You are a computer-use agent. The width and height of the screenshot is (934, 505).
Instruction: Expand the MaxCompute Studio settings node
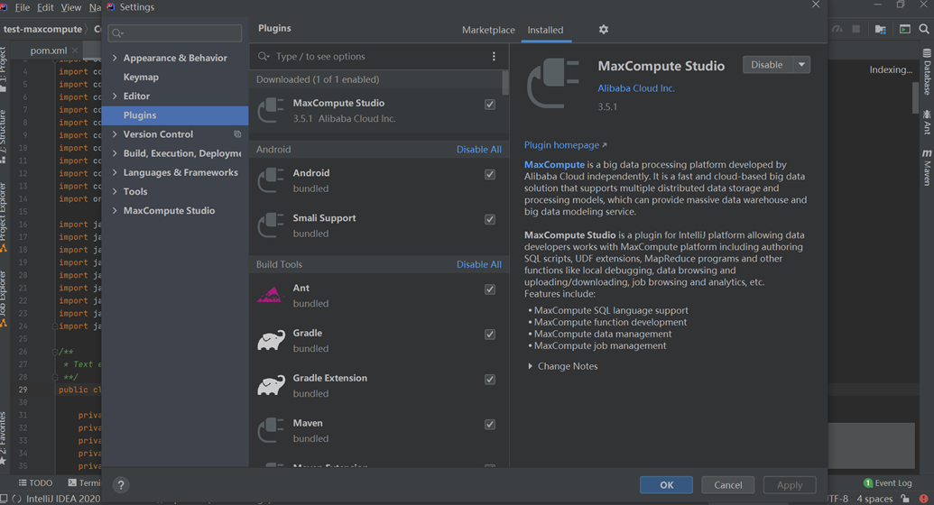pyautogui.click(x=115, y=210)
